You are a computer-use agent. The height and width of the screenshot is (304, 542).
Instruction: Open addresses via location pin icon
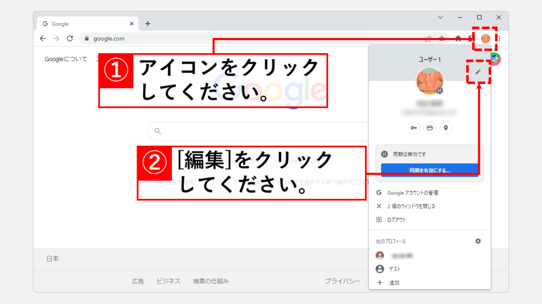446,128
